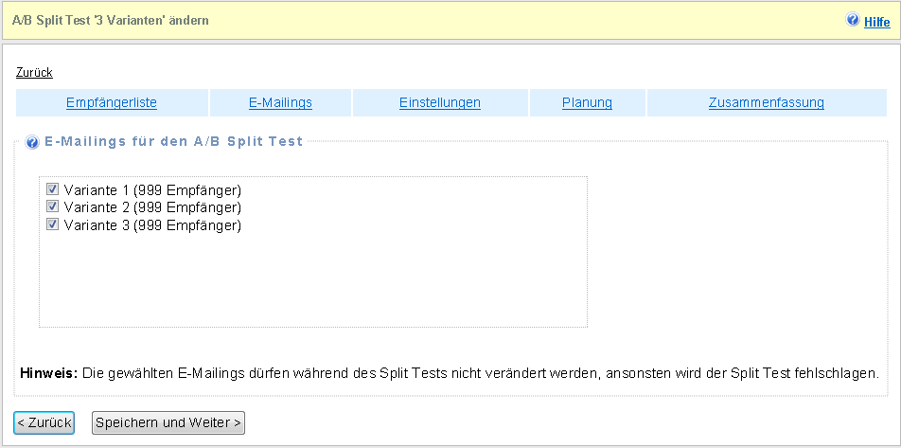Click the 'Variante 1 (999 Empfänger)' label text
Viewport: 901px width, 448px height.
152,189
